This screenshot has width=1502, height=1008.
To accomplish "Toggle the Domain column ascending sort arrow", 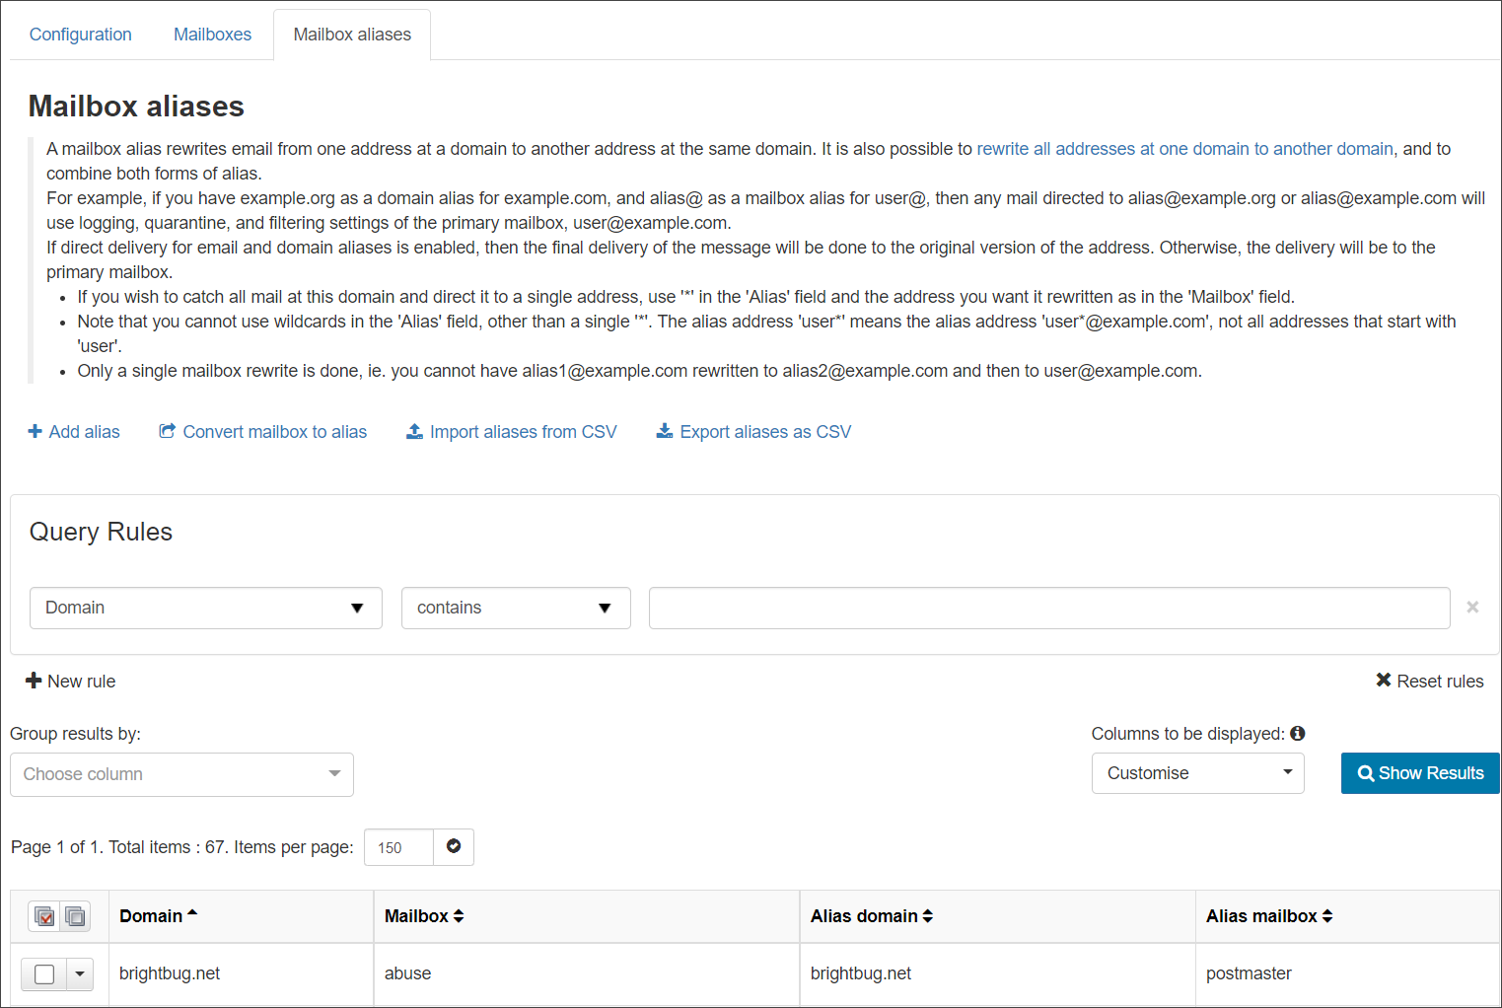I will click(x=192, y=913).
